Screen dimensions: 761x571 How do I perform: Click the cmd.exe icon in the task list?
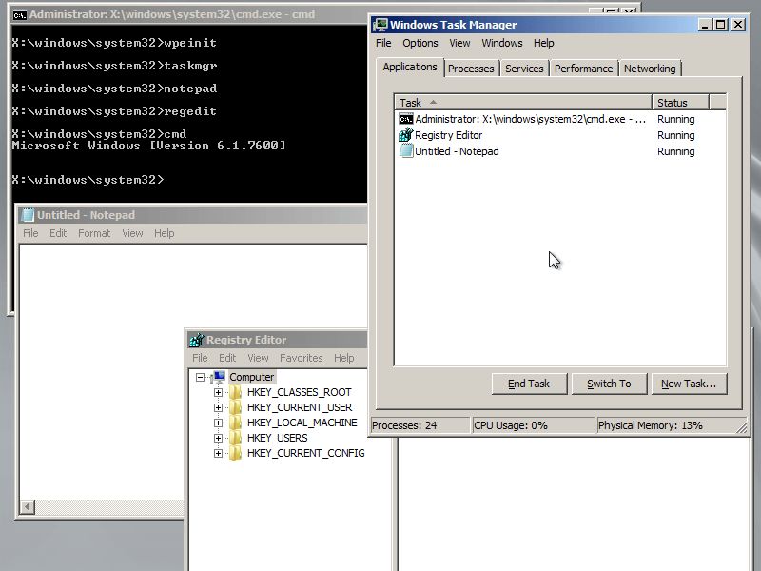(404, 118)
